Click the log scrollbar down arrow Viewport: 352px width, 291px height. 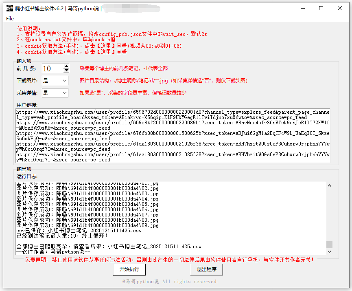tap(330, 252)
